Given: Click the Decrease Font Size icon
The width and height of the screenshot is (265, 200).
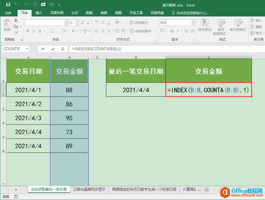Looking at the screenshot, I should coord(88,23).
